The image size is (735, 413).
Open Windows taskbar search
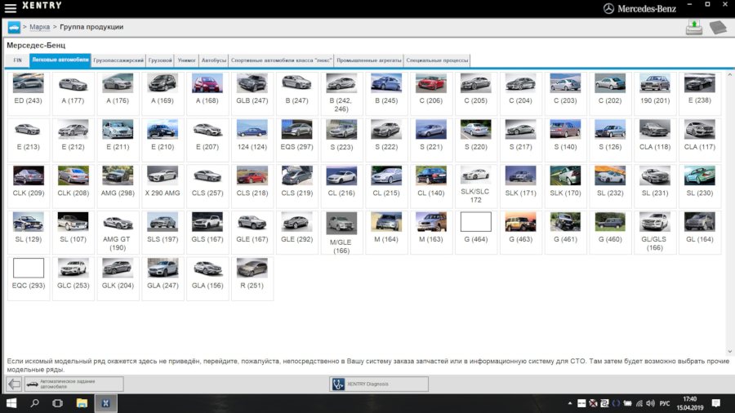34,403
